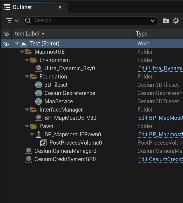Collapse BP_MapmostUEPawn0 children
This screenshot has height=203, width=183.
coord(32,134)
